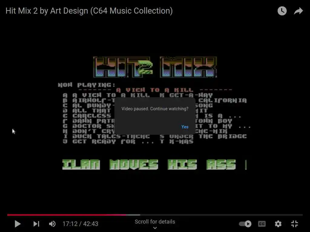Open the Share arrow icon

click(x=298, y=11)
